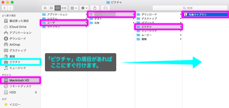
Task: Open 最近使った項目 in the sidebar
Action: (x=20, y=21)
